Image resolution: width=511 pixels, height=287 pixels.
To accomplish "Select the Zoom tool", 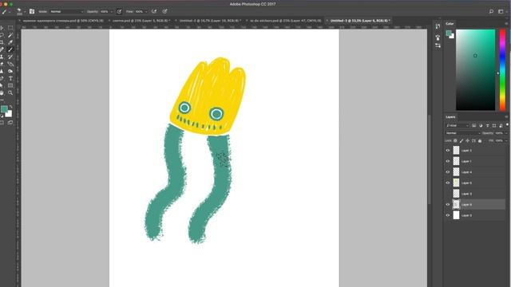I will [10, 92].
